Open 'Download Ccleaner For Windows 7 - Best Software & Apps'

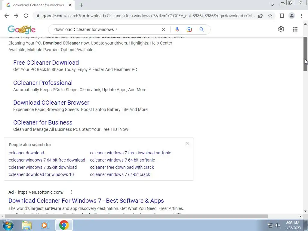[86, 201]
